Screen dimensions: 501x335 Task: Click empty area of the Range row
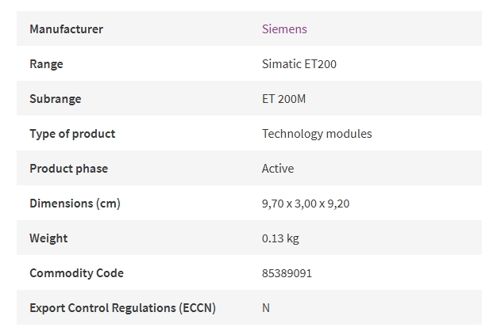pyautogui.click(x=409, y=63)
